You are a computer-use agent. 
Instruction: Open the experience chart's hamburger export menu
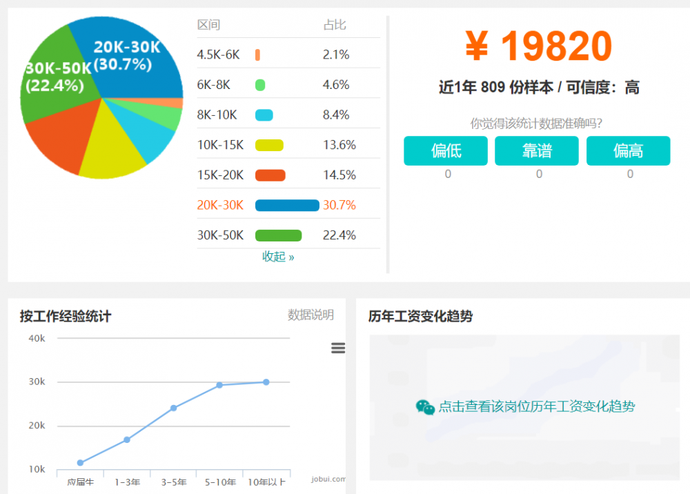(x=338, y=348)
